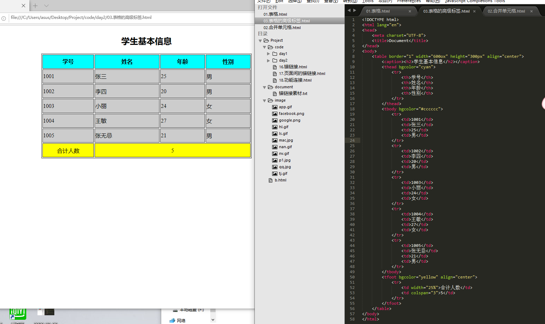Expand the day1 folder
545x324 pixels.
point(269,54)
